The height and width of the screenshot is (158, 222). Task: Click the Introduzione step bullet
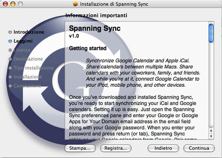point(10,32)
